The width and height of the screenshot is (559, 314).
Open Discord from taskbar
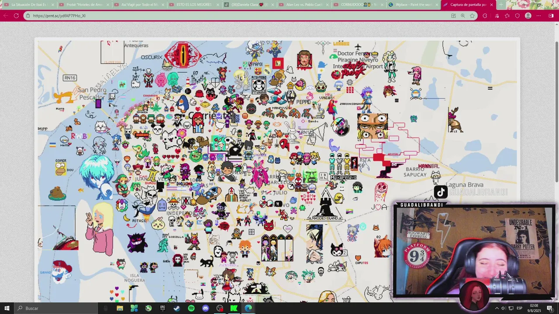pyautogui.click(x=205, y=308)
